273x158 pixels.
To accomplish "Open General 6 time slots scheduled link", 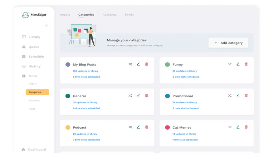I will (x=86, y=108).
